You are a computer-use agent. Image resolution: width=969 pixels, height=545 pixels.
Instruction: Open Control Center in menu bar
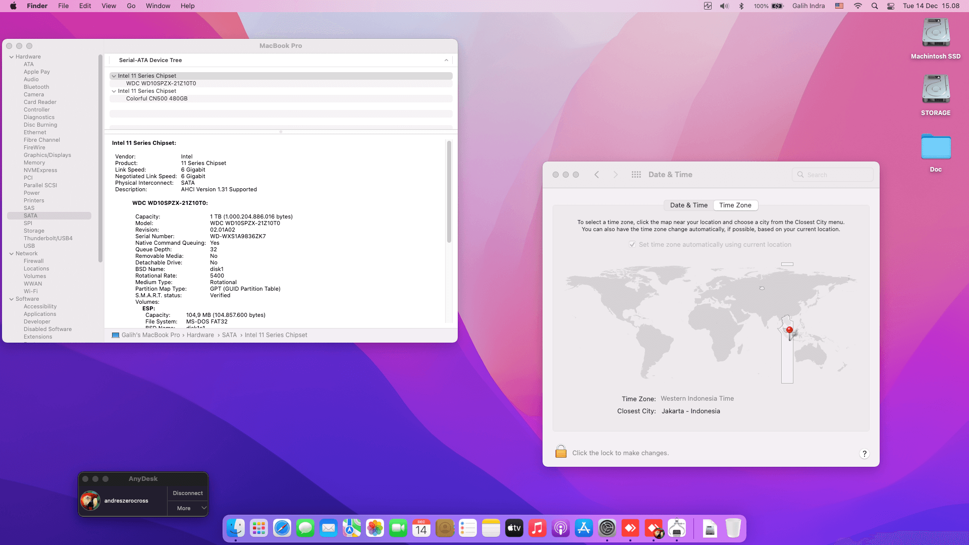[891, 6]
